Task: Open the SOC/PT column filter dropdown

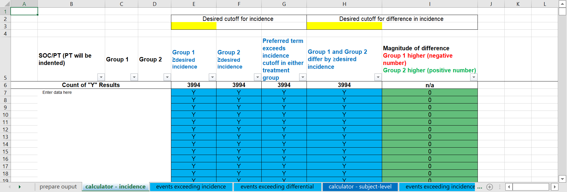Action: 101,77
